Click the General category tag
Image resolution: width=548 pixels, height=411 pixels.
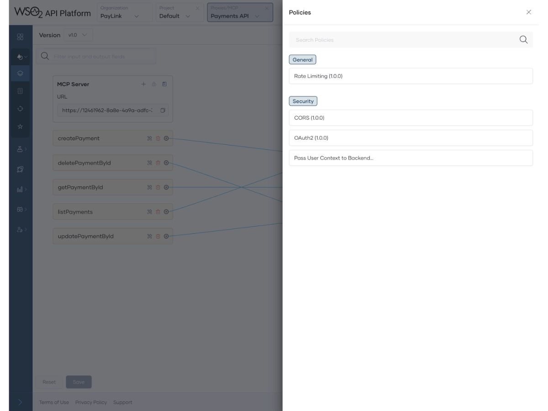pos(302,60)
